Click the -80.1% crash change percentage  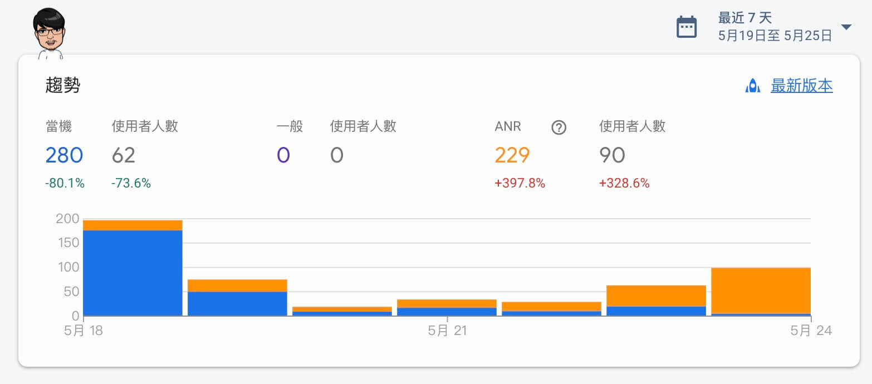65,183
